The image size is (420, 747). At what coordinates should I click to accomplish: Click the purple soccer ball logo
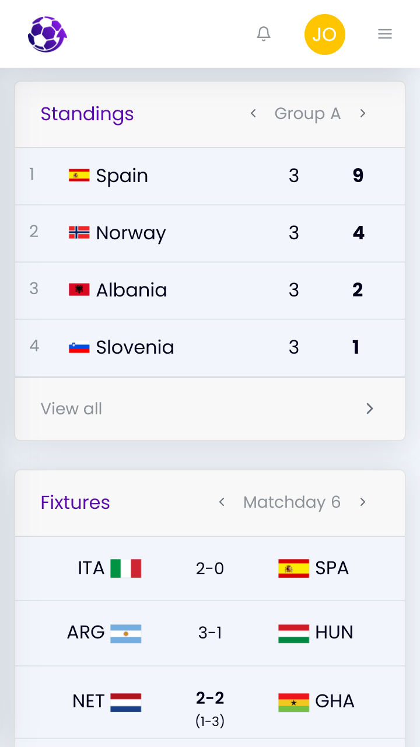tap(47, 34)
